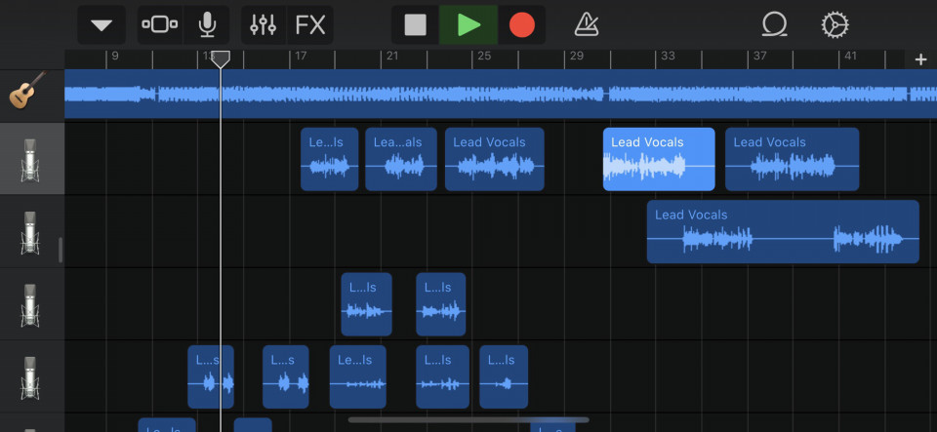Screen dimensions: 937x432
Task: Select the 'L...ls' region under bar 23
Action: (442, 376)
